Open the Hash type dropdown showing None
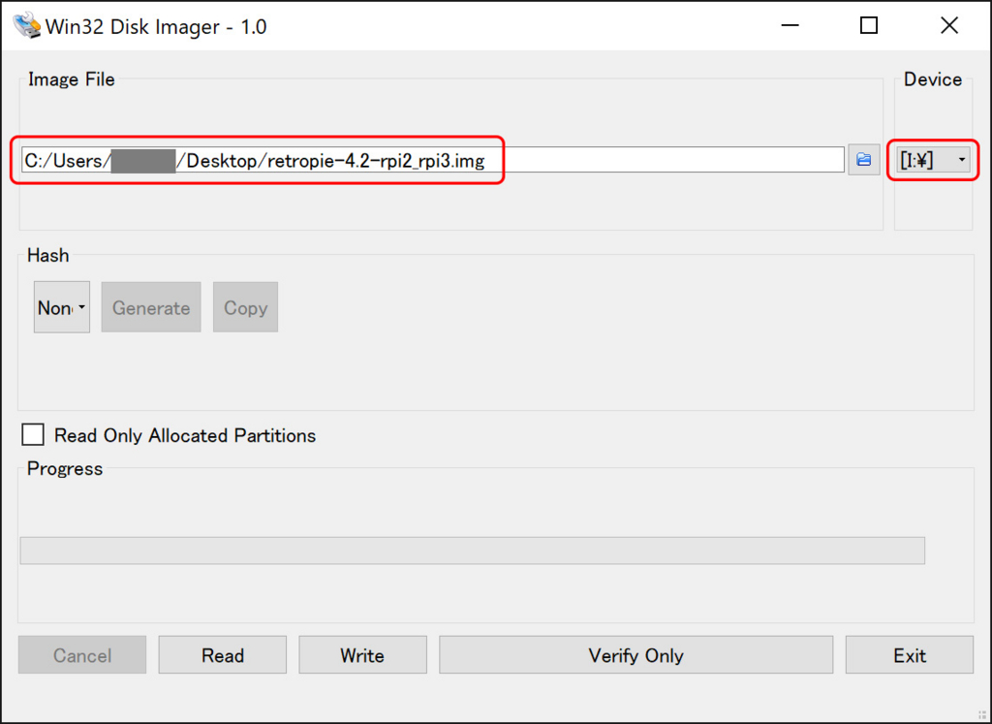 pos(61,307)
